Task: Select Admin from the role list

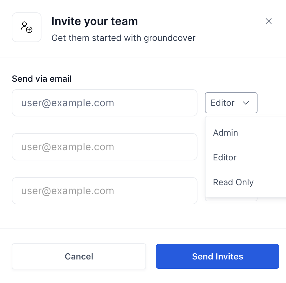Action: click(x=226, y=133)
